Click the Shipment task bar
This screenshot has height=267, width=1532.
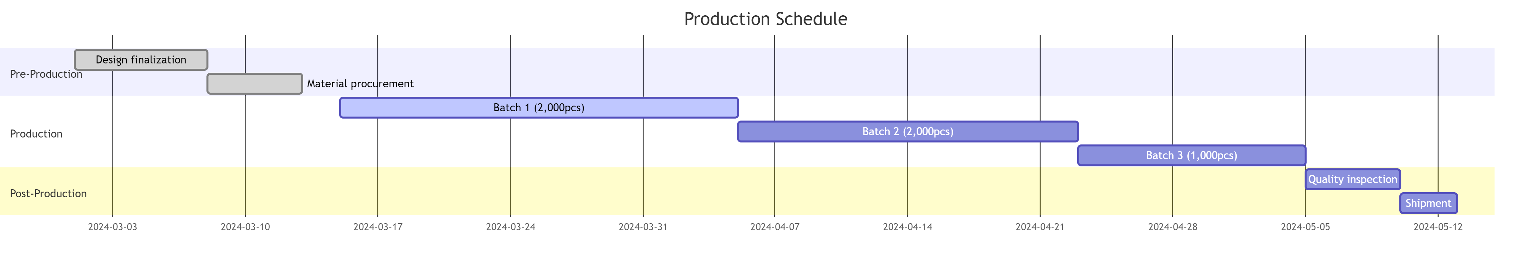pyautogui.click(x=1428, y=203)
